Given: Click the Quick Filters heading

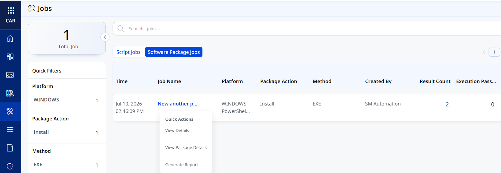Looking at the screenshot, I should tap(47, 71).
